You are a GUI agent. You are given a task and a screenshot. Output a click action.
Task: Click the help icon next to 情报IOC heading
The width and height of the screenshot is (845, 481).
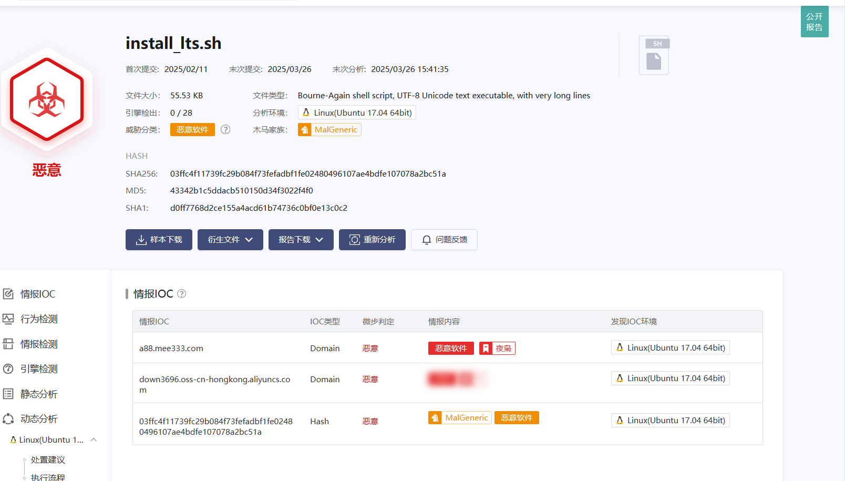coord(181,294)
